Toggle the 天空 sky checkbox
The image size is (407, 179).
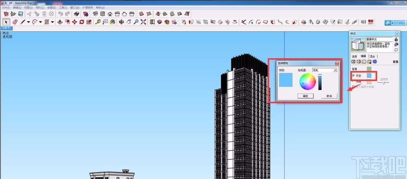coord(354,76)
